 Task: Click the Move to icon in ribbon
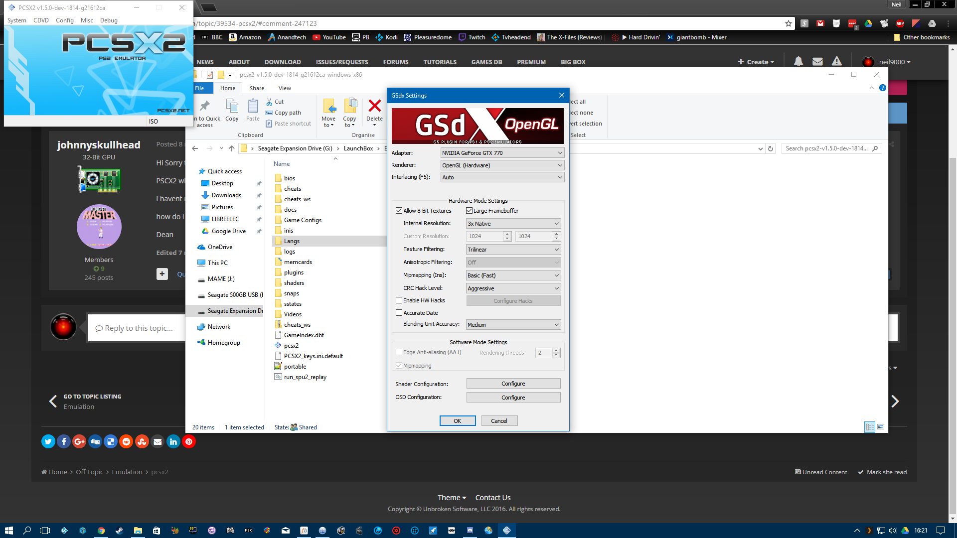pos(329,106)
